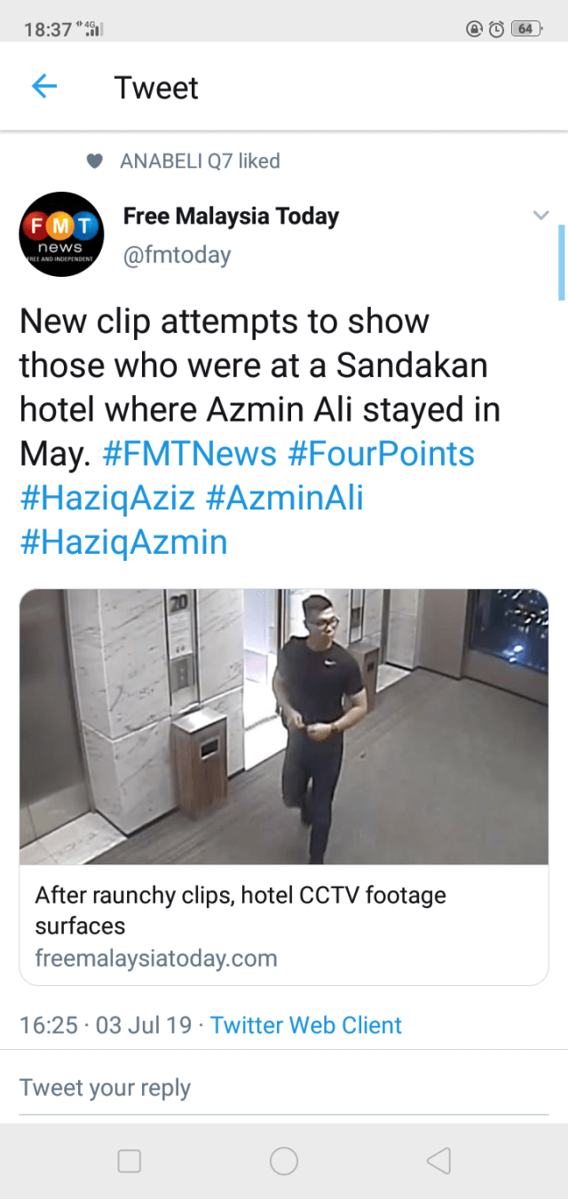Open freemalaysiatoday.com link card title
The width and height of the screenshot is (568, 1199).
click(241, 910)
